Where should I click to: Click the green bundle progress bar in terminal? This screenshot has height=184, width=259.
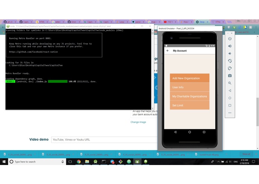58,82
